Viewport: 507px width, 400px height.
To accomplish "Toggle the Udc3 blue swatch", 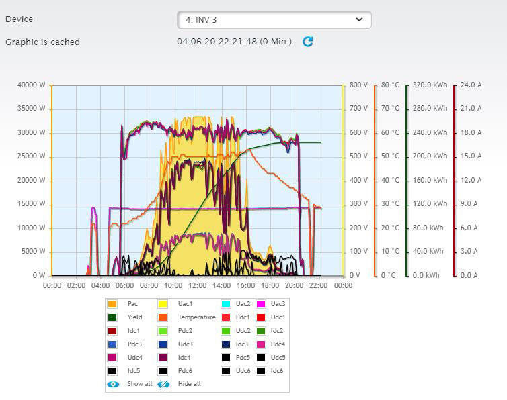I will (163, 344).
